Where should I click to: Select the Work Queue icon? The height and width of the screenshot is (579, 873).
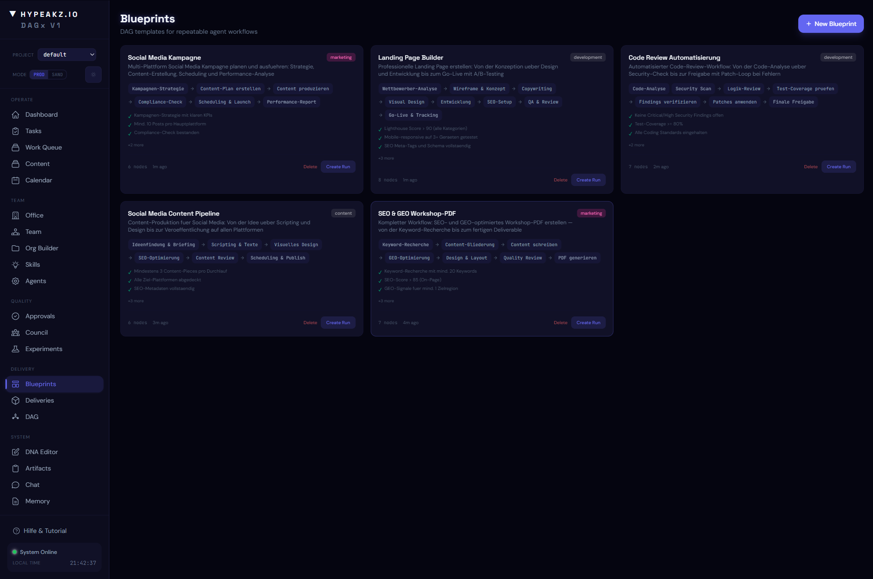tap(15, 147)
